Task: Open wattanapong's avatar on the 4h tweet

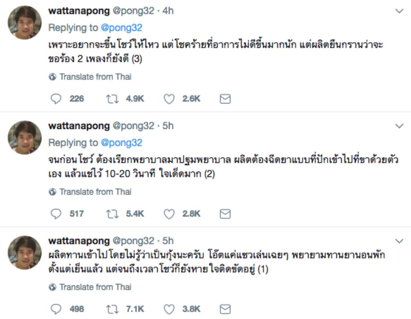Action: click(x=25, y=23)
